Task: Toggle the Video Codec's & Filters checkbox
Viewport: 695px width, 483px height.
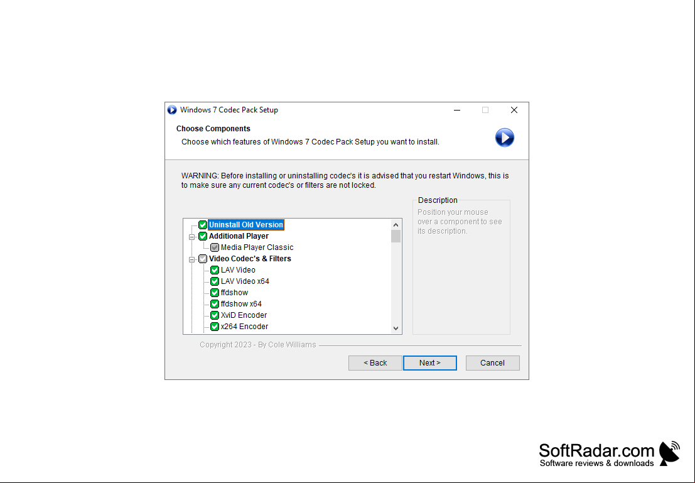Action: [203, 259]
